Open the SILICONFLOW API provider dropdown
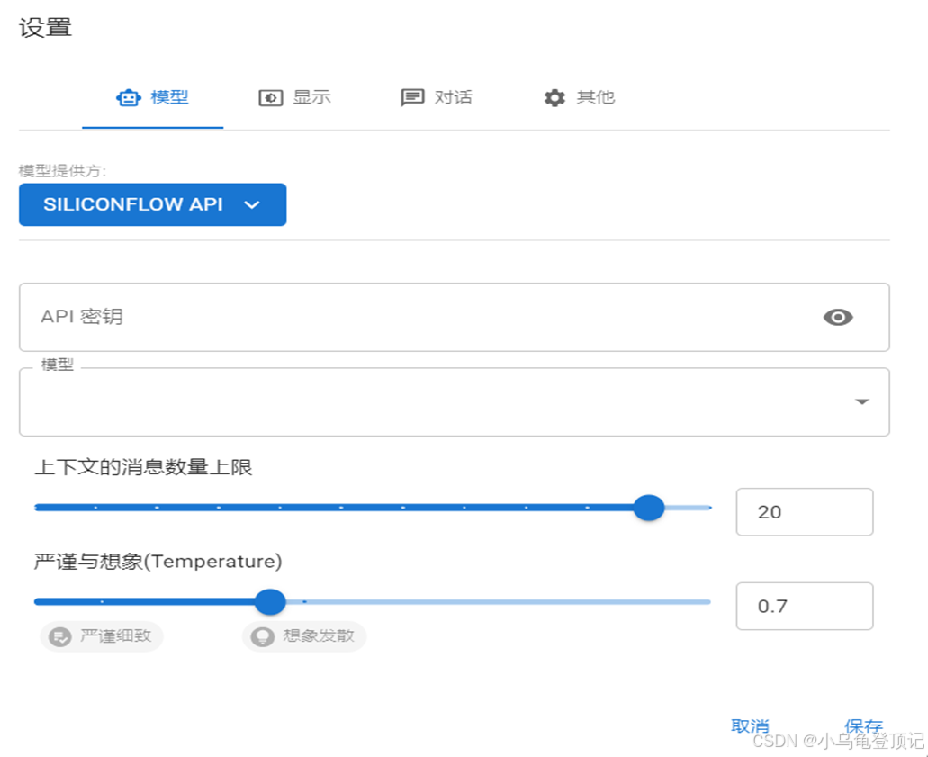 click(x=153, y=205)
